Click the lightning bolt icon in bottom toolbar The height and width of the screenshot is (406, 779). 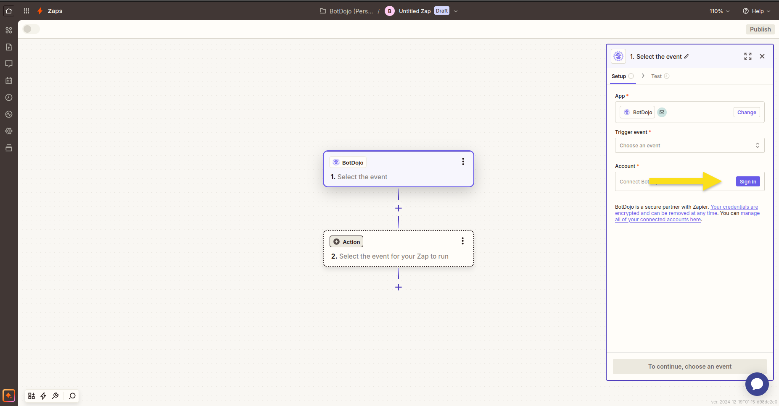coord(43,396)
